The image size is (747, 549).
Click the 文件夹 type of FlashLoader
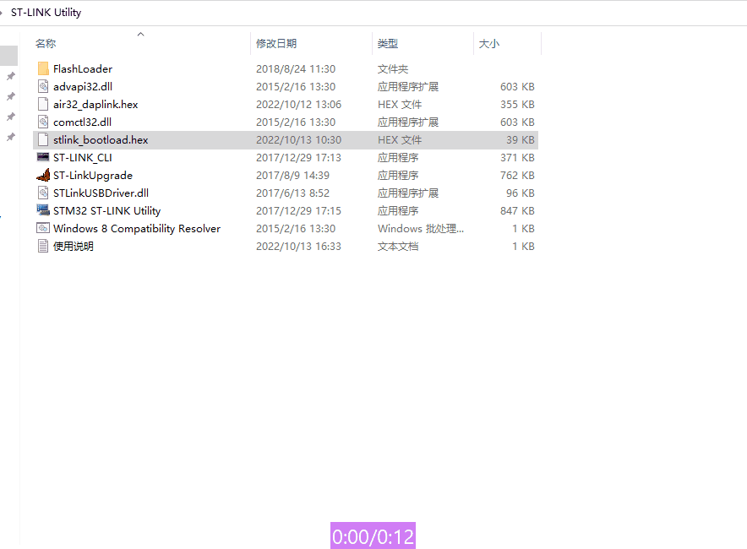click(393, 69)
